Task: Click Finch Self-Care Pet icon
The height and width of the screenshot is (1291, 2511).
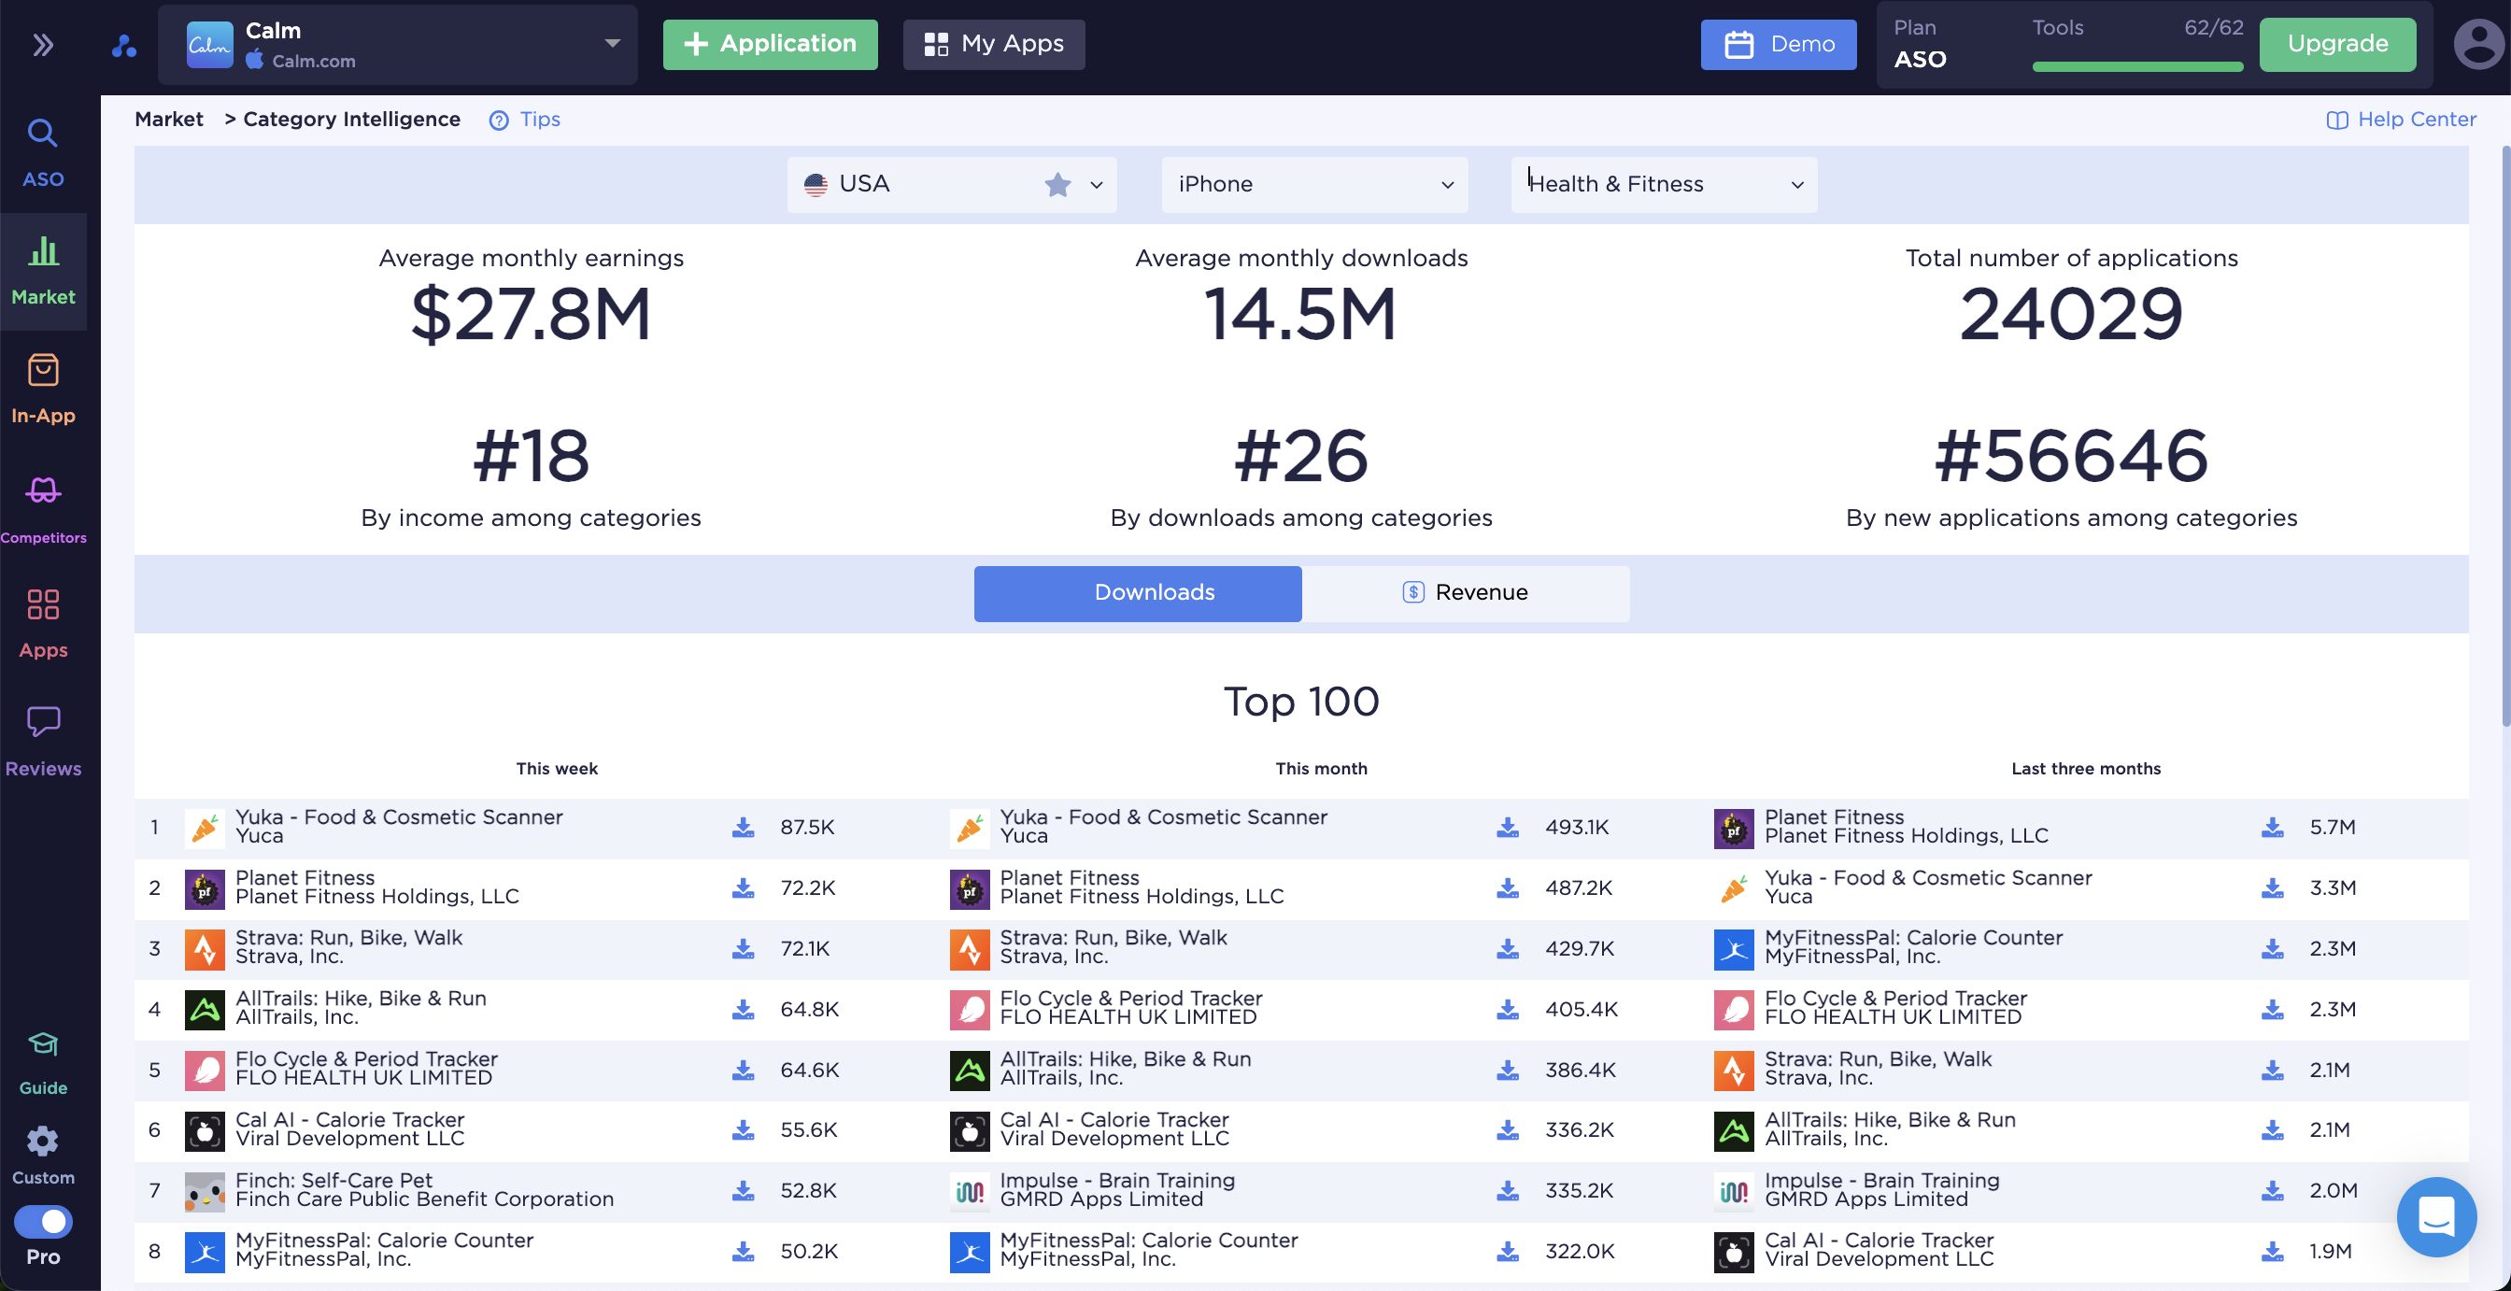Action: tap(205, 1190)
